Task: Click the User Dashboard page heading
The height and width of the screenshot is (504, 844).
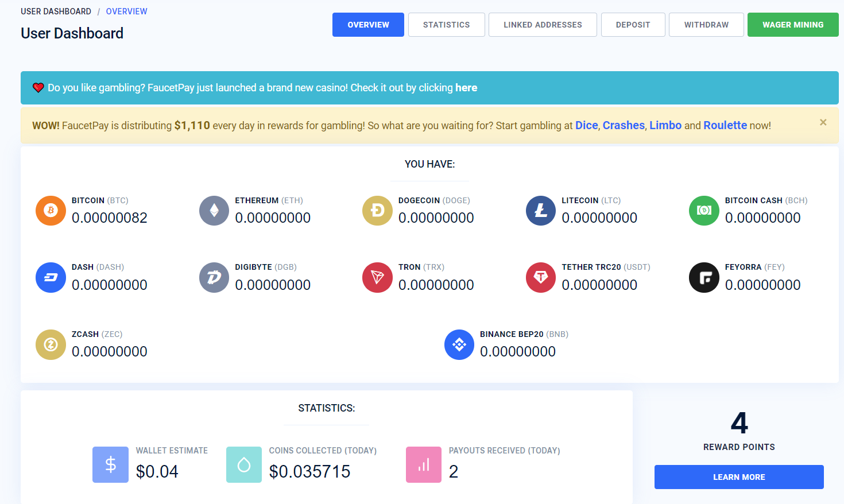Action: 72,33
